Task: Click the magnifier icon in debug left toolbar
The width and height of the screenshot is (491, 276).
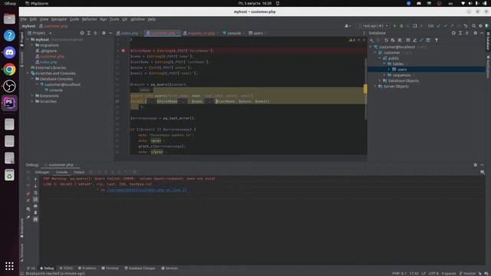Action: (x=28, y=209)
